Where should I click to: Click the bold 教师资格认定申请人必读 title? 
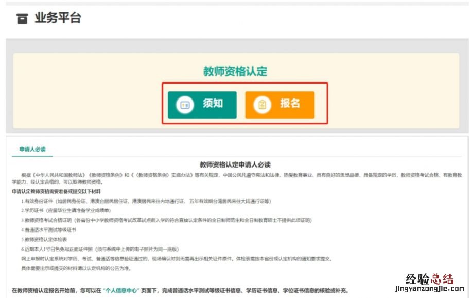[x=235, y=164]
